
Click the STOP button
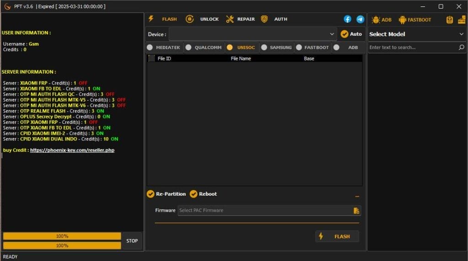(132, 241)
